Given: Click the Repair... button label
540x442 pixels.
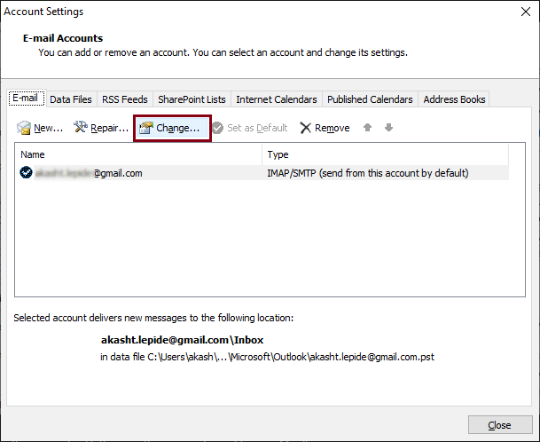Looking at the screenshot, I should tap(110, 128).
